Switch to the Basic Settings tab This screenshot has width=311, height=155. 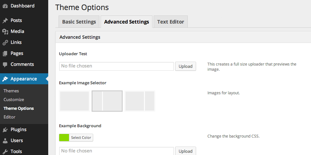click(79, 22)
